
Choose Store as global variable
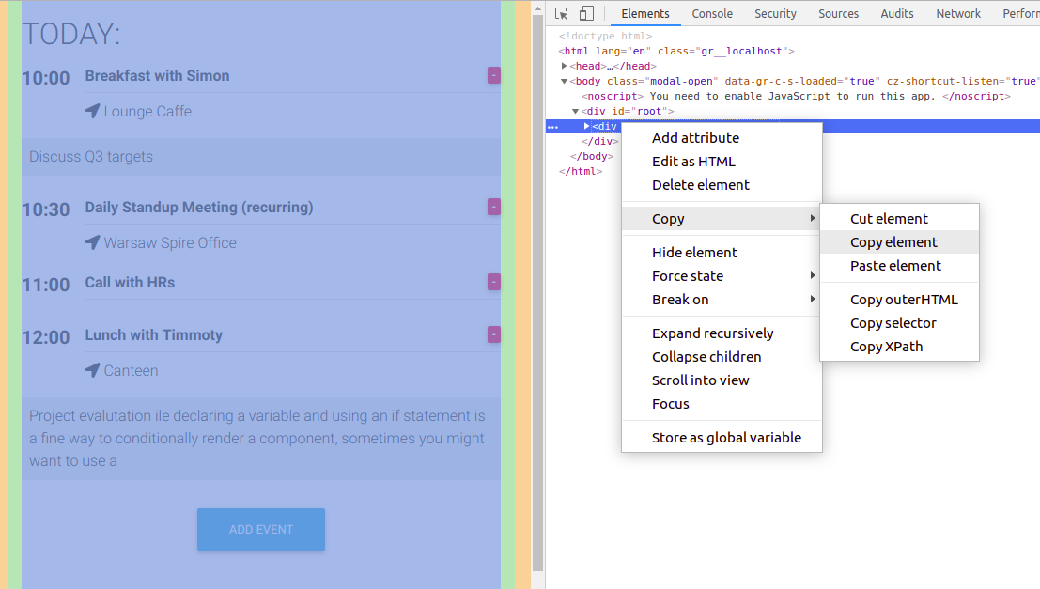[722, 438]
